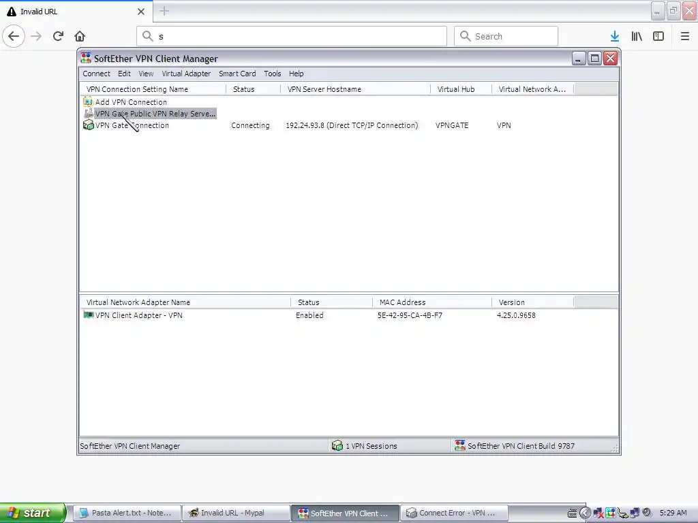Go to browser home page
Image resolution: width=698 pixels, height=523 pixels.
[80, 36]
